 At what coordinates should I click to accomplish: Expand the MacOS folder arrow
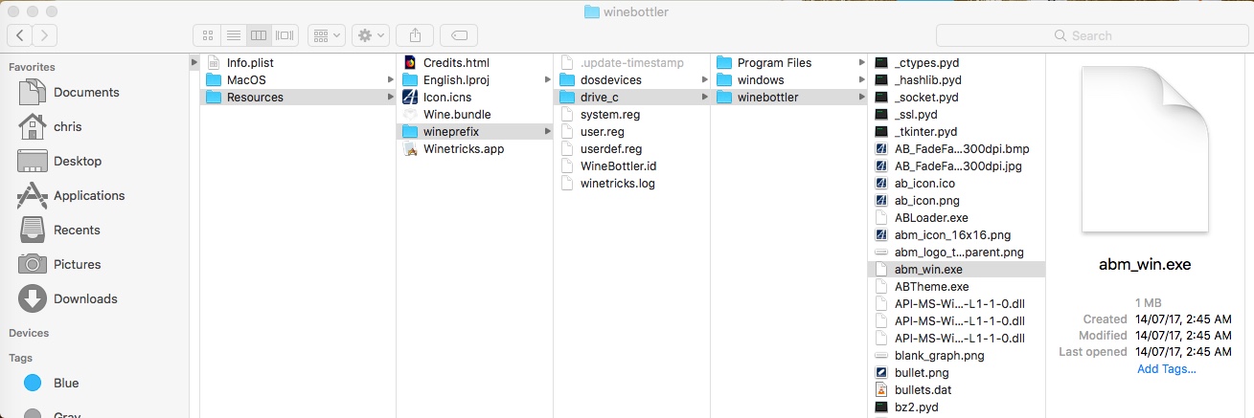click(x=390, y=79)
